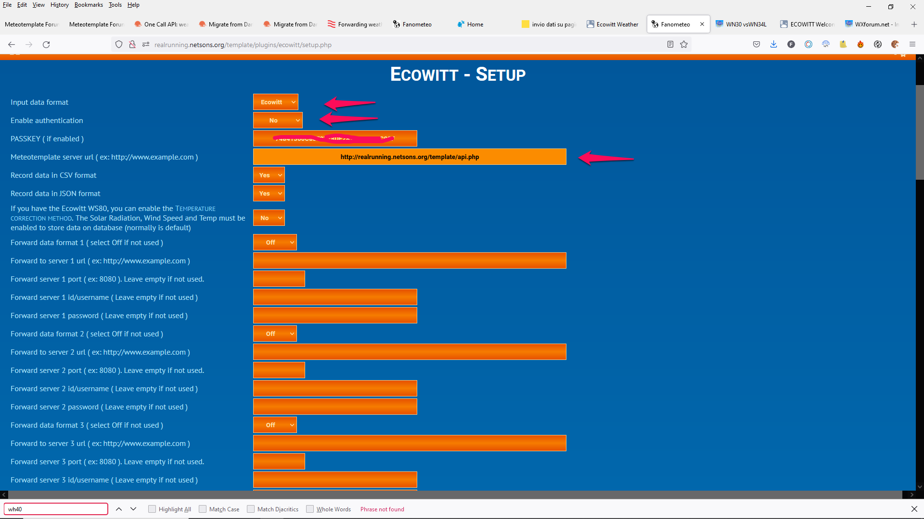Click the cookie-shaped extension icon in toolbar
Image resolution: width=924 pixels, height=519 pixels.
(x=895, y=45)
